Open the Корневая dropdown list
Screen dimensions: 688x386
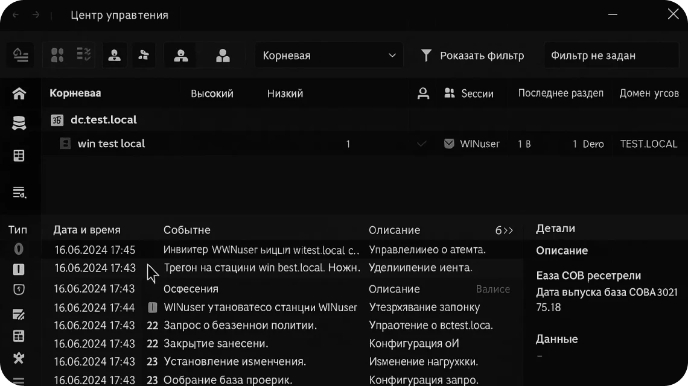329,55
